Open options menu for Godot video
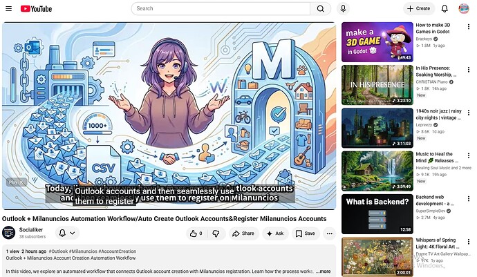This screenshot has width=477, height=277. pos(469,27)
